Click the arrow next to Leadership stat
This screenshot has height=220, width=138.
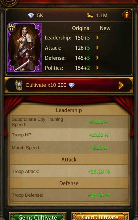point(97,38)
